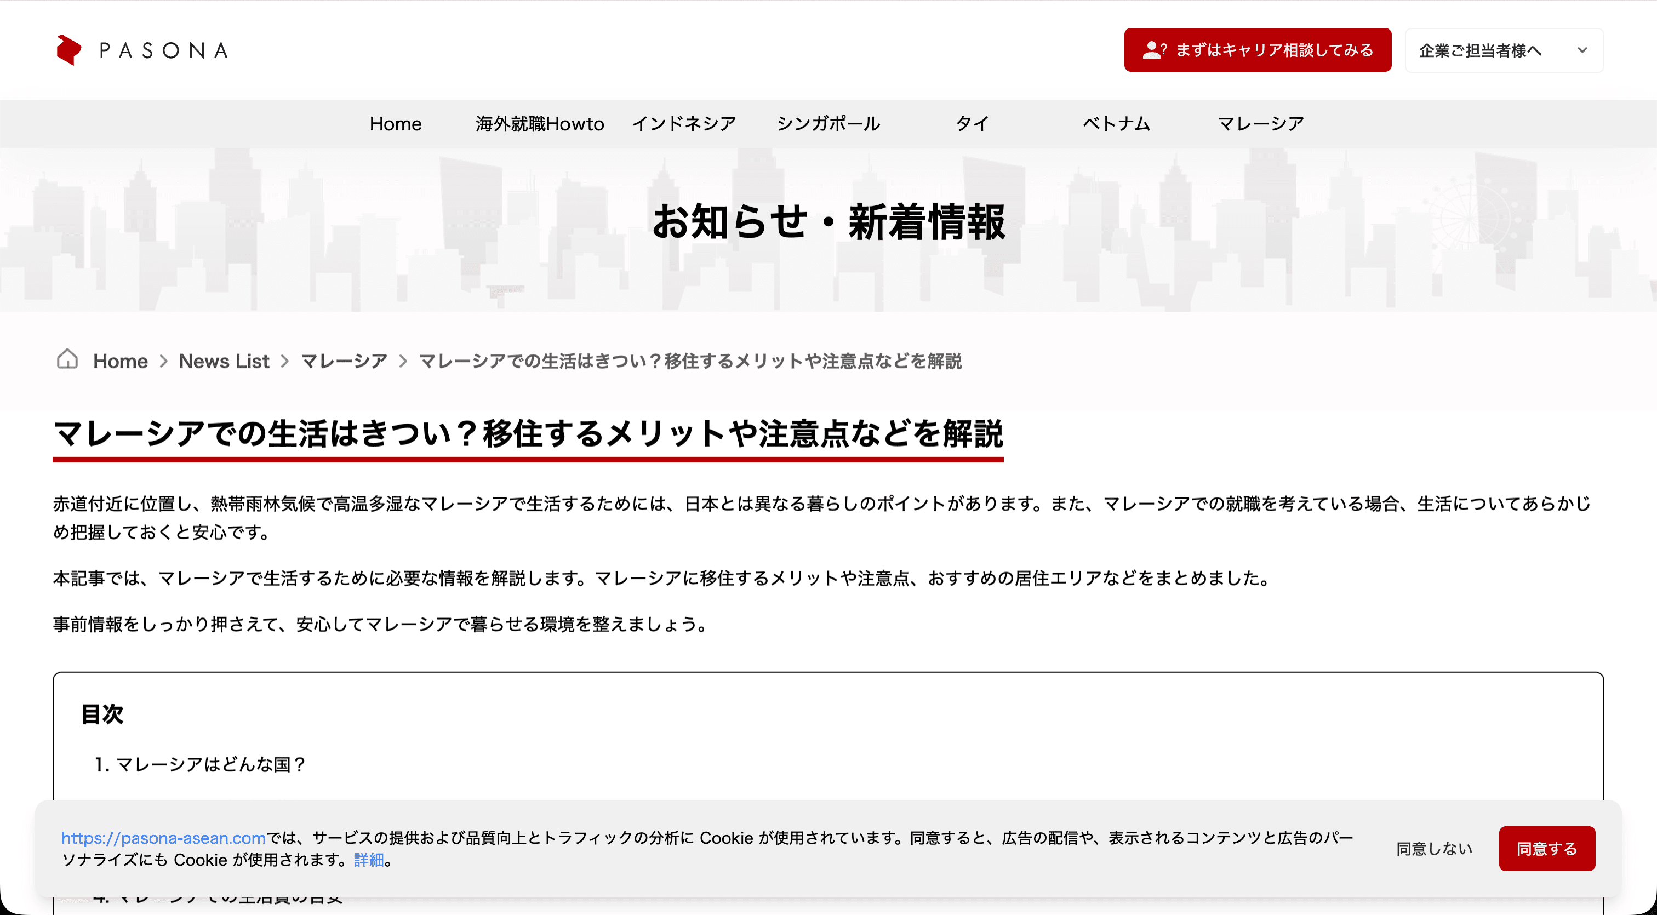This screenshot has width=1657, height=915.
Task: Select タイ in navigation bar
Action: click(x=972, y=123)
